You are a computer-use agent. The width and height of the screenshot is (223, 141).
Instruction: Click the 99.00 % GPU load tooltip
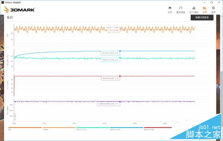point(110,78)
